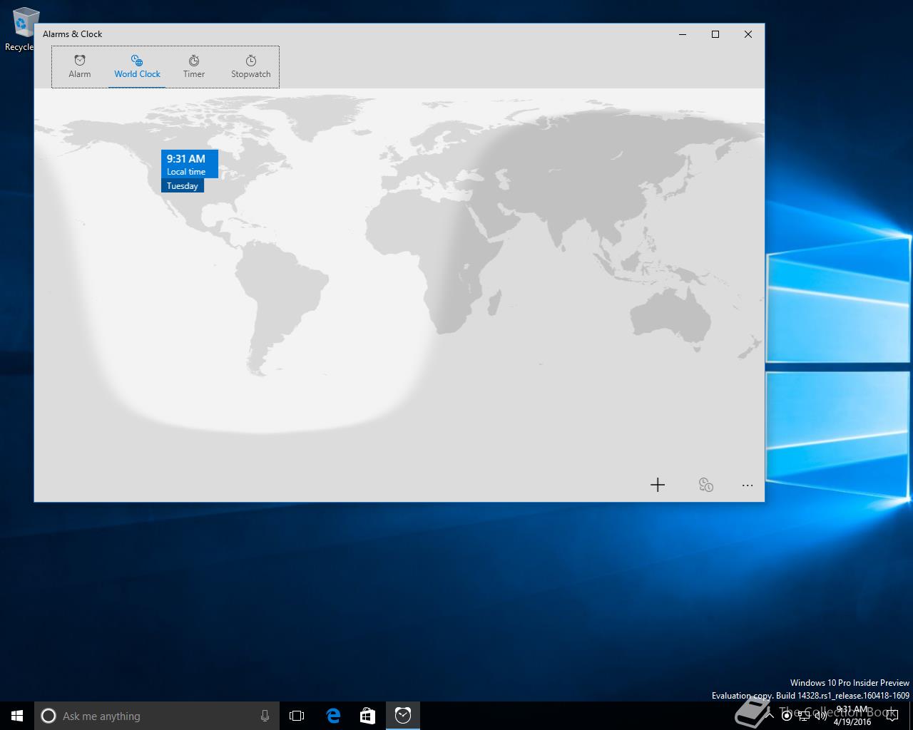Viewport: 913px width, 730px height.
Task: Switch to the Alarm tab
Action: coord(80,67)
